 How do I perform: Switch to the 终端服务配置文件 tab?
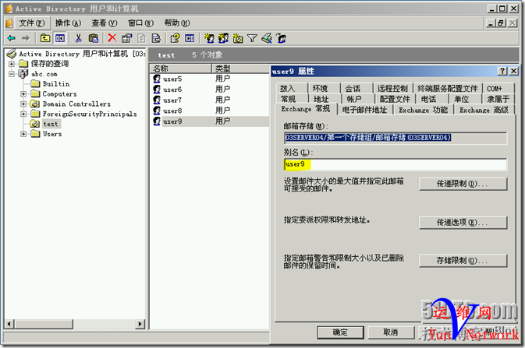click(x=448, y=88)
